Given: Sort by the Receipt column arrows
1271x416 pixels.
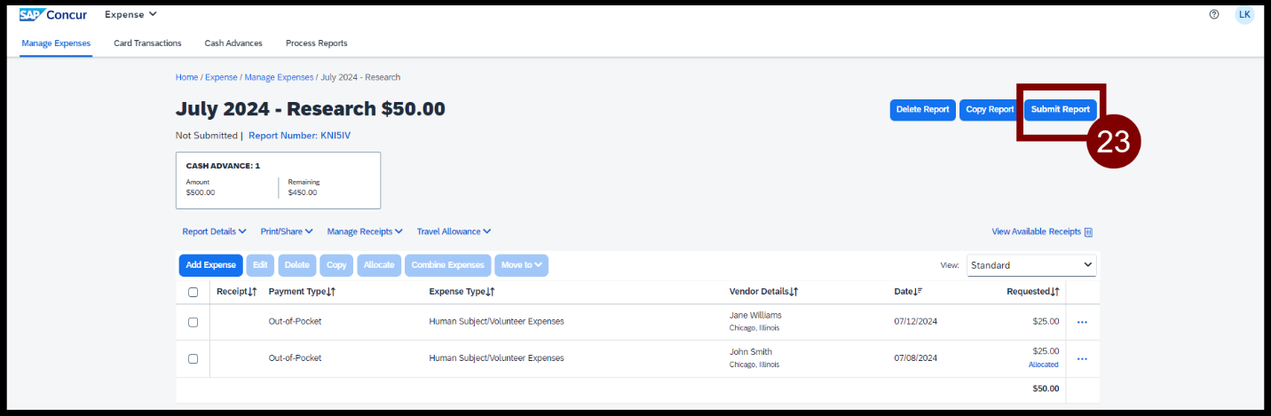Looking at the screenshot, I should pos(252,292).
